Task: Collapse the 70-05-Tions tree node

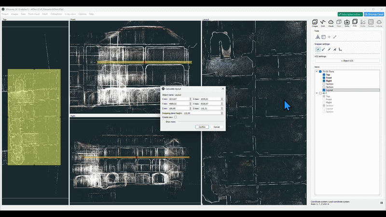Action: [x=317, y=71]
